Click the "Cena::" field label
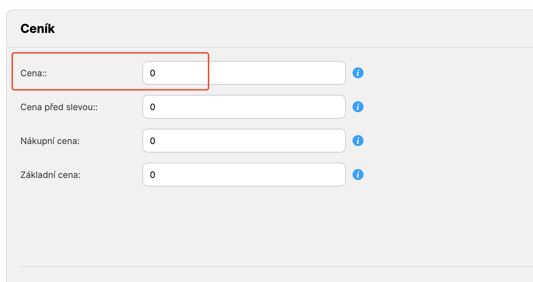Image resolution: width=533 pixels, height=282 pixels. coord(34,73)
